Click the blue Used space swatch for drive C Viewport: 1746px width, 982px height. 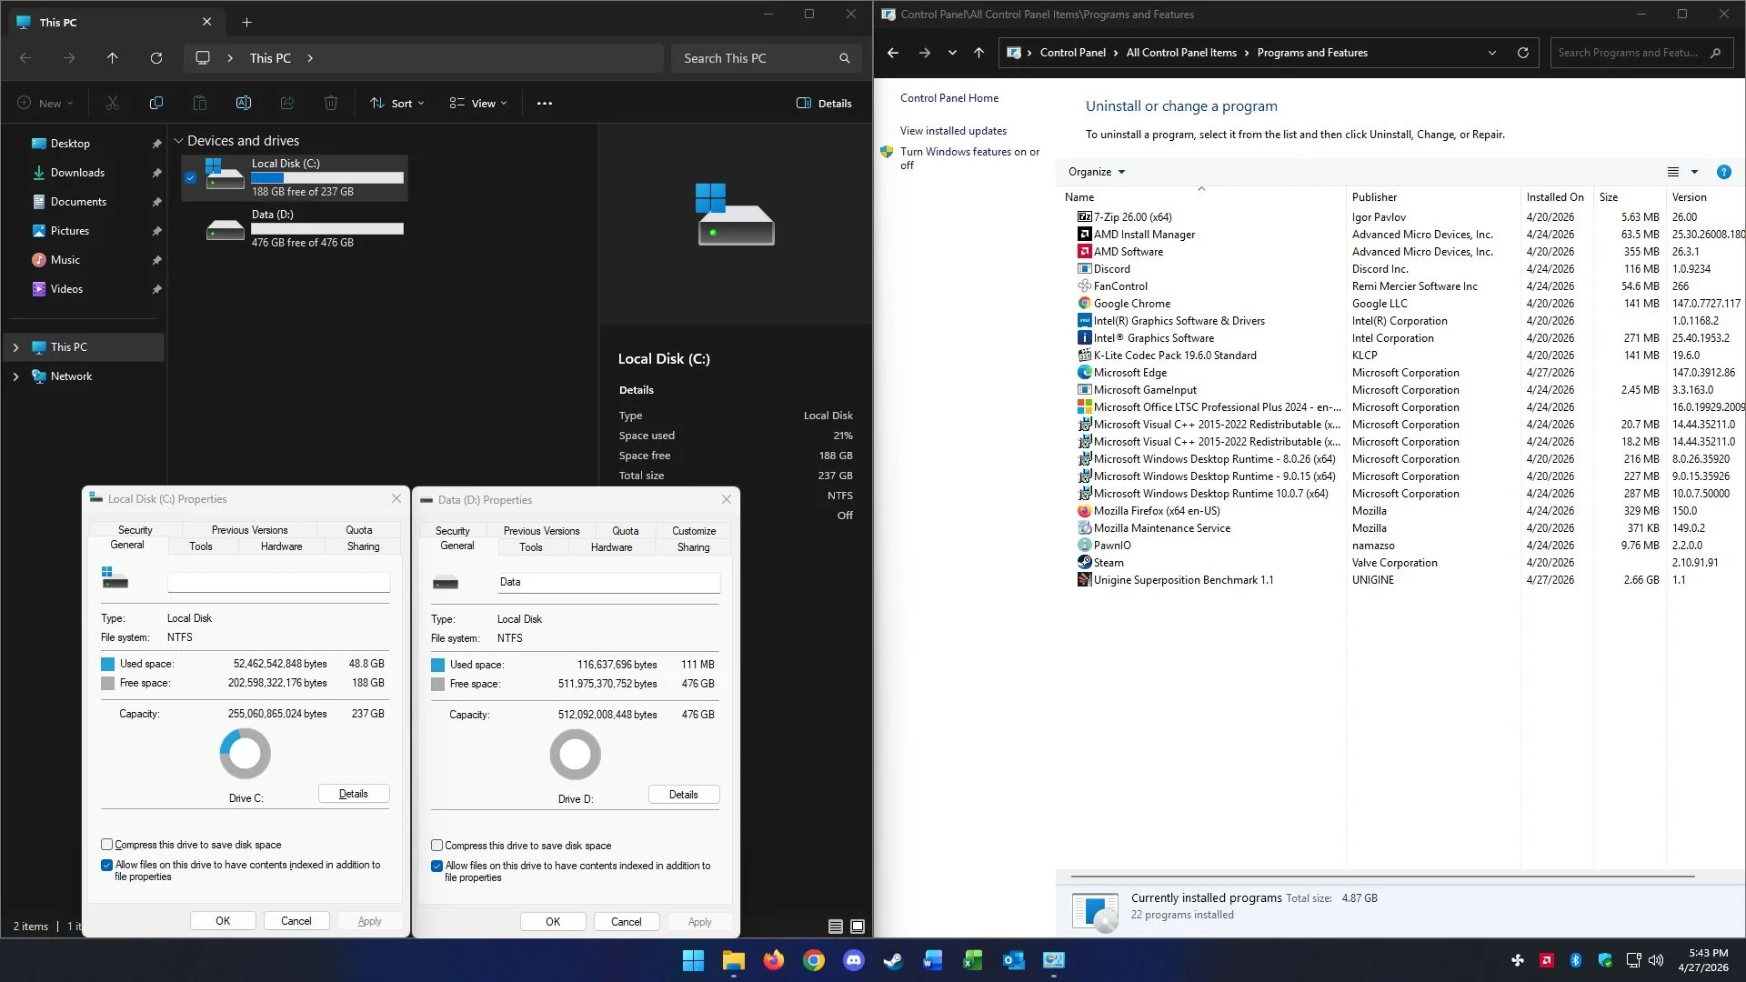pyautogui.click(x=107, y=664)
